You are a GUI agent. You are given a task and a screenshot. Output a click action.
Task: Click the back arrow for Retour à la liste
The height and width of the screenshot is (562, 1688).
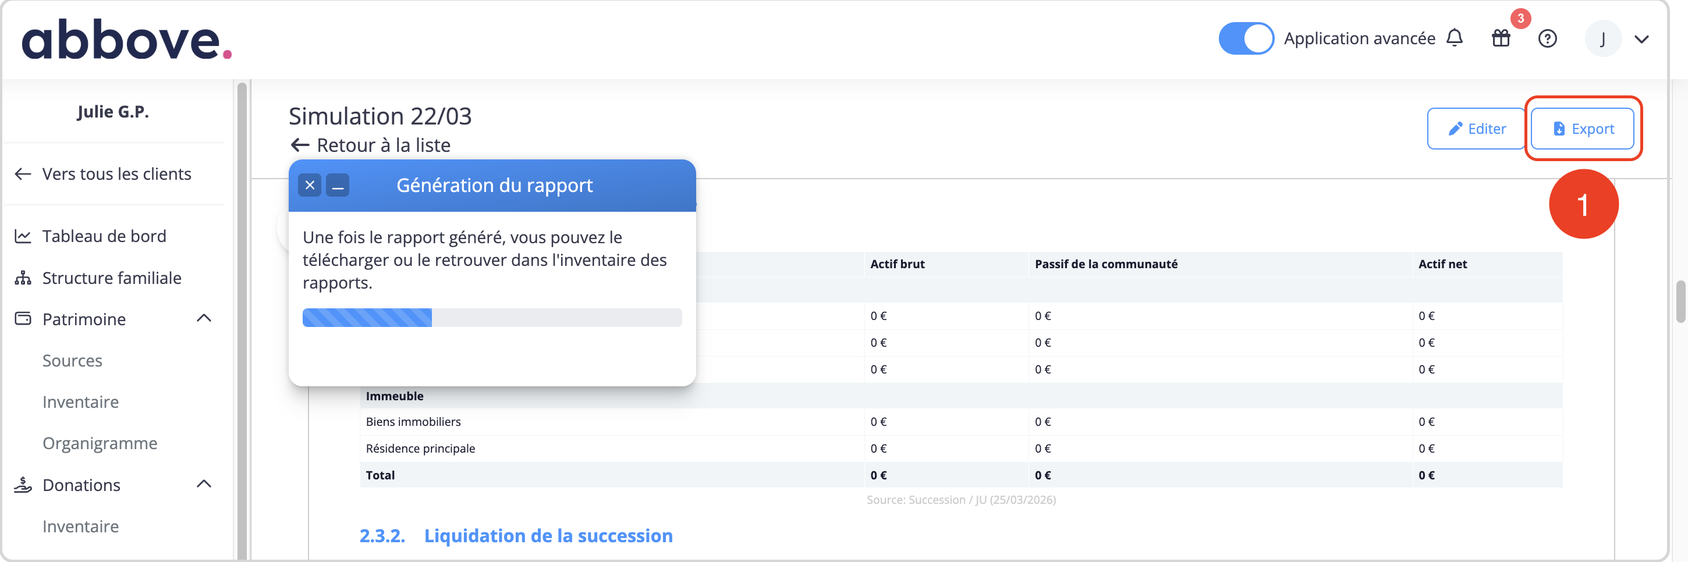point(300,145)
